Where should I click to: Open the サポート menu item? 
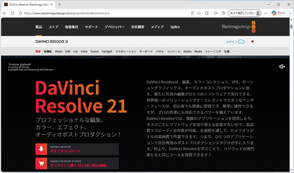click(91, 27)
